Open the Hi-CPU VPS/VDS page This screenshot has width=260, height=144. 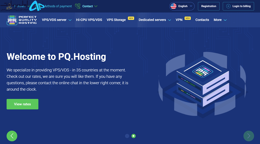tap(89, 20)
